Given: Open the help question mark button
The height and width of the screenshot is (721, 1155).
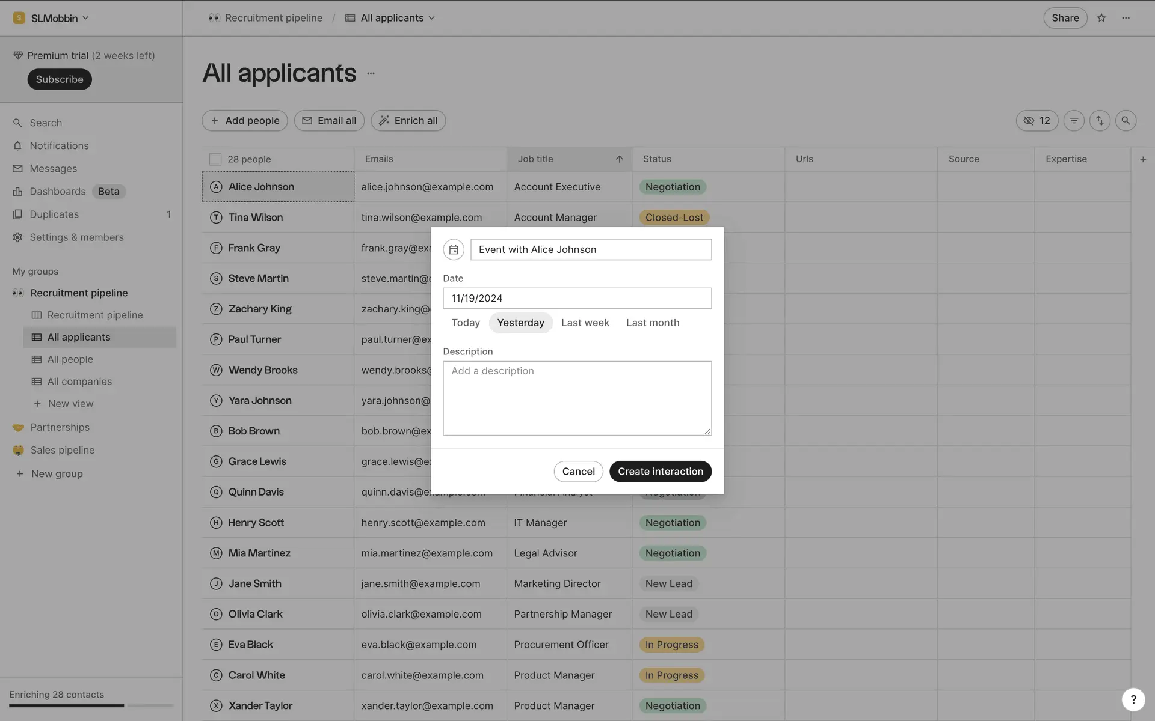Looking at the screenshot, I should 1133,699.
